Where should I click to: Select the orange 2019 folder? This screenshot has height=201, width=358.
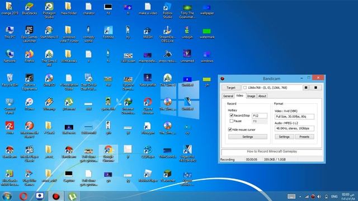click(x=10, y=9)
